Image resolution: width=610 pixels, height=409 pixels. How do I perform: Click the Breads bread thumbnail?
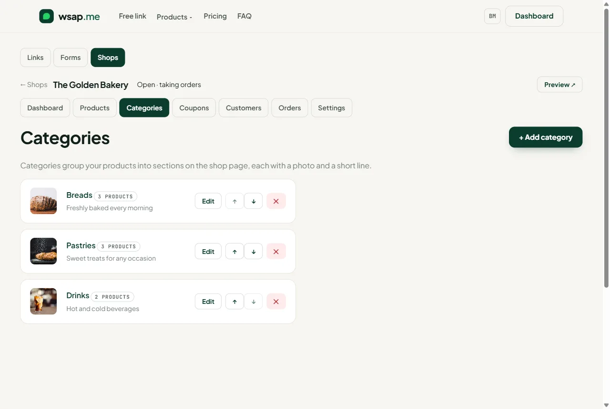(43, 201)
